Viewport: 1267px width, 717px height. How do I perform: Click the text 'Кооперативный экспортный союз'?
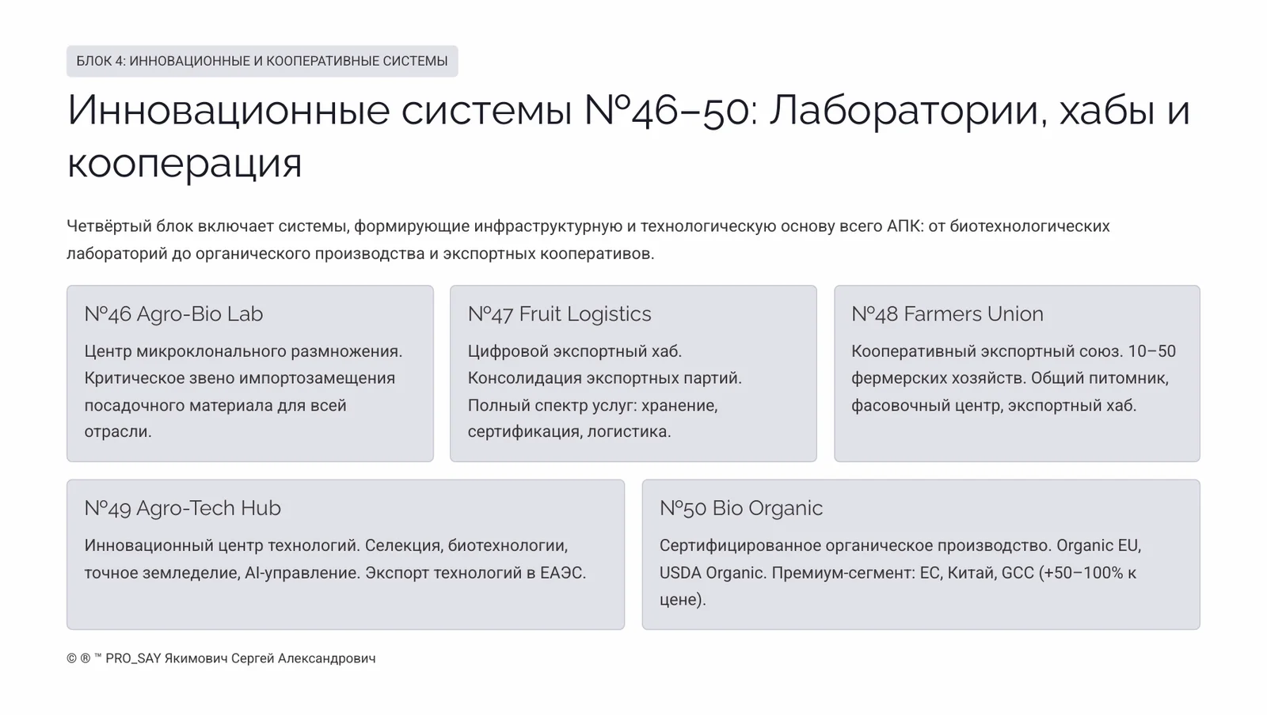click(x=985, y=351)
